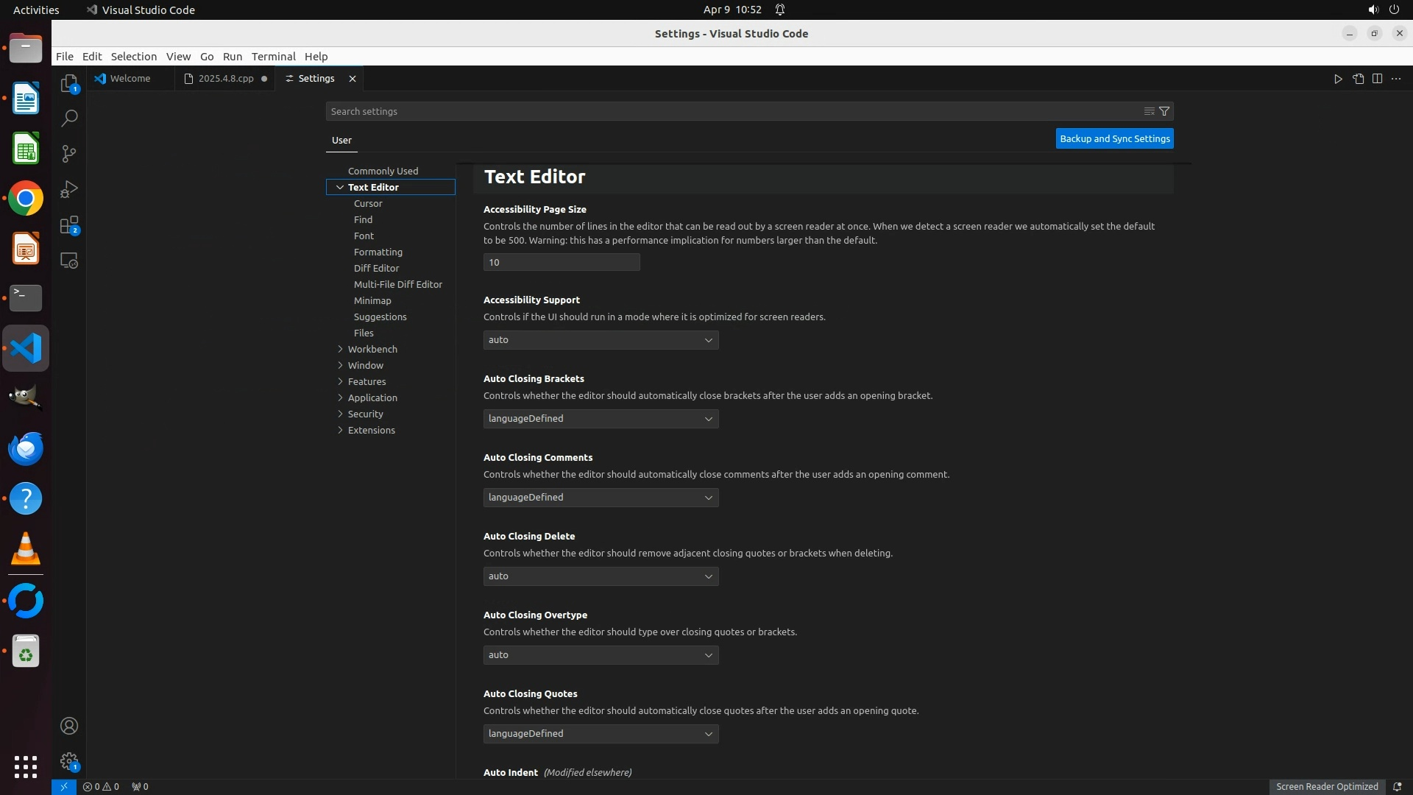Open the Auto Closing Brackets dropdown
1413x795 pixels.
(601, 419)
